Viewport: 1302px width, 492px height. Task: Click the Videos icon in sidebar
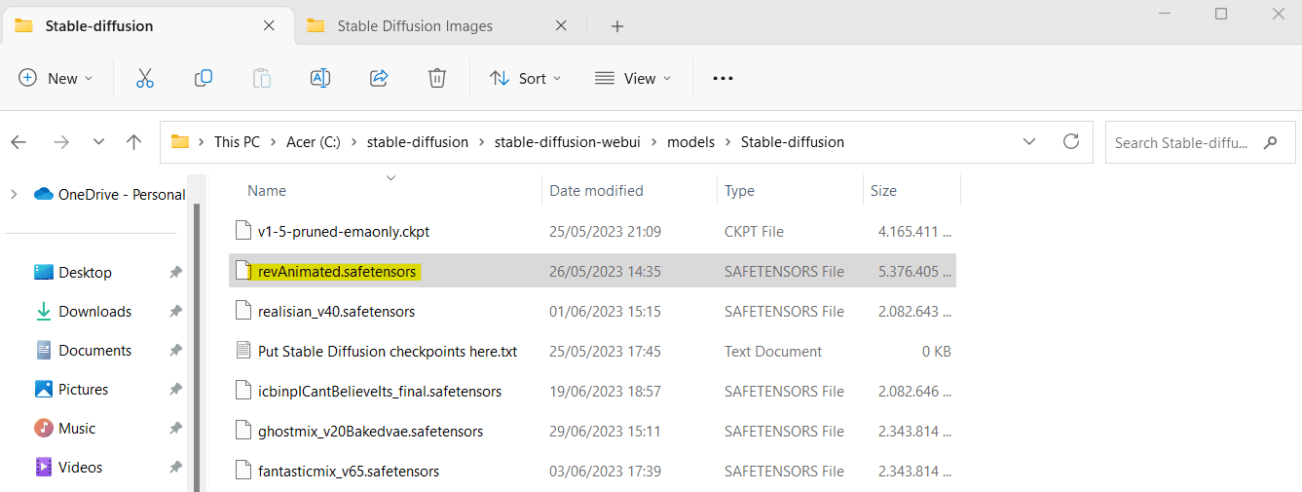click(x=44, y=468)
